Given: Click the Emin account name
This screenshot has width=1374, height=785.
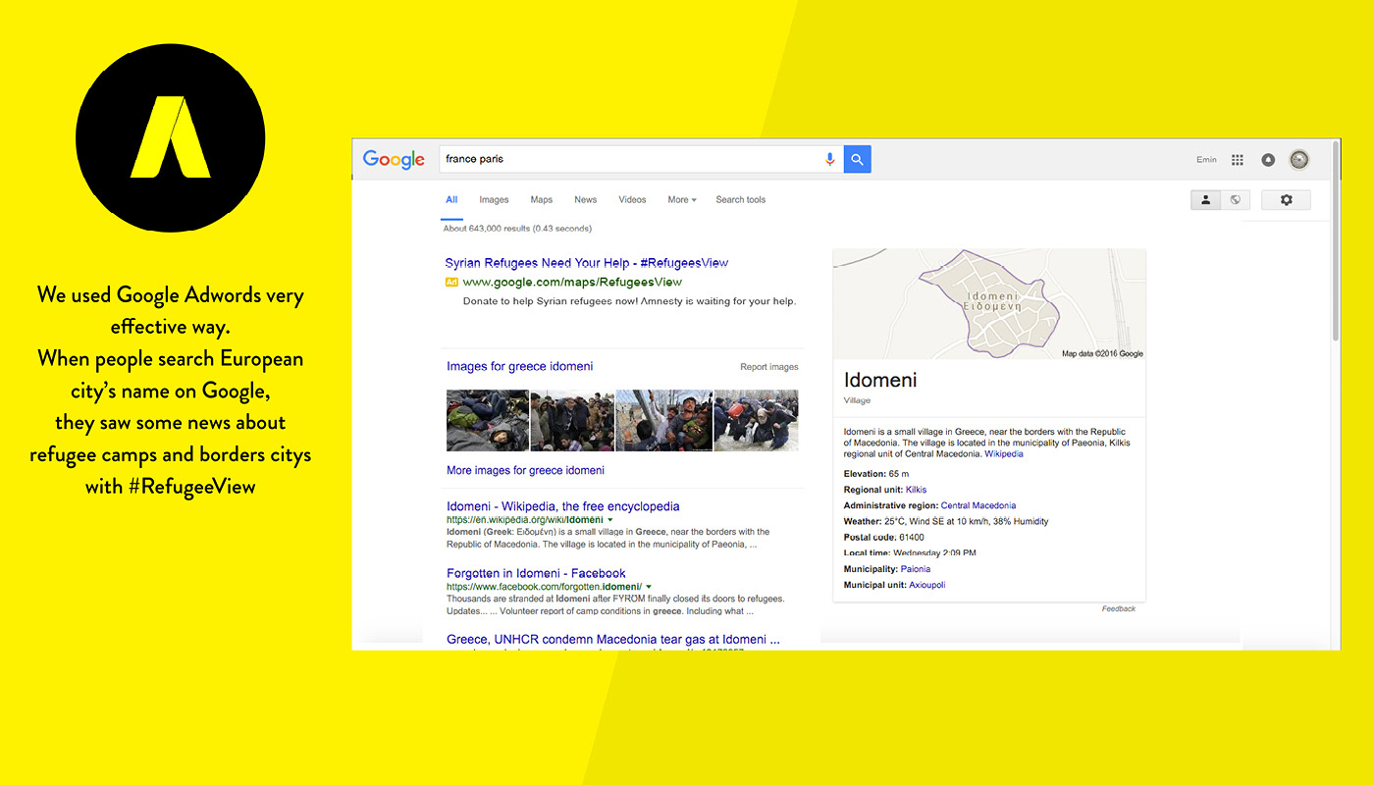Looking at the screenshot, I should (x=1206, y=160).
